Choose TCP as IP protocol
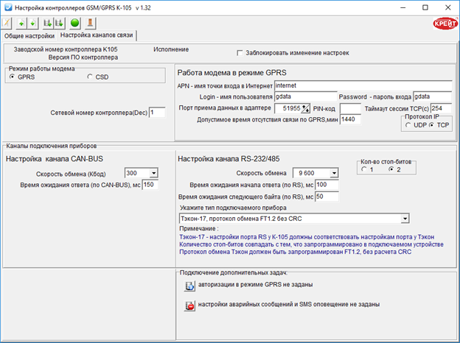Image resolution: width=460 pixels, height=343 pixels. click(431, 125)
